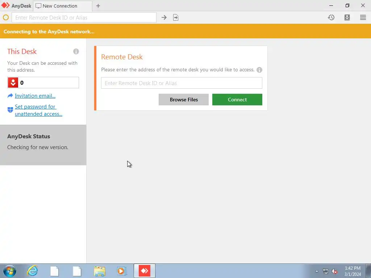Screen dimensions: 371x278
Task: Open the Windows Explorer folder taskbar icon
Action: pos(100,271)
